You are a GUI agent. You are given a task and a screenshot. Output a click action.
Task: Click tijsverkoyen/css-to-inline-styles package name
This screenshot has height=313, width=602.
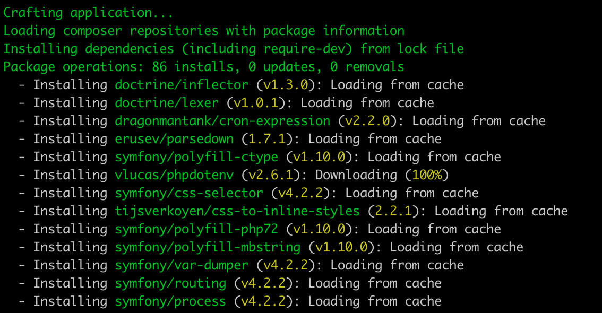(x=238, y=211)
